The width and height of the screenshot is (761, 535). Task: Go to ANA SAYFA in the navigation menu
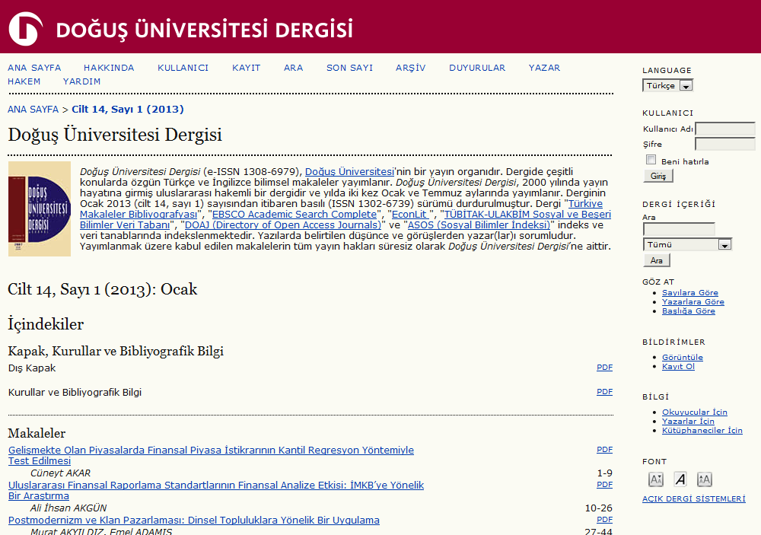[x=34, y=68]
